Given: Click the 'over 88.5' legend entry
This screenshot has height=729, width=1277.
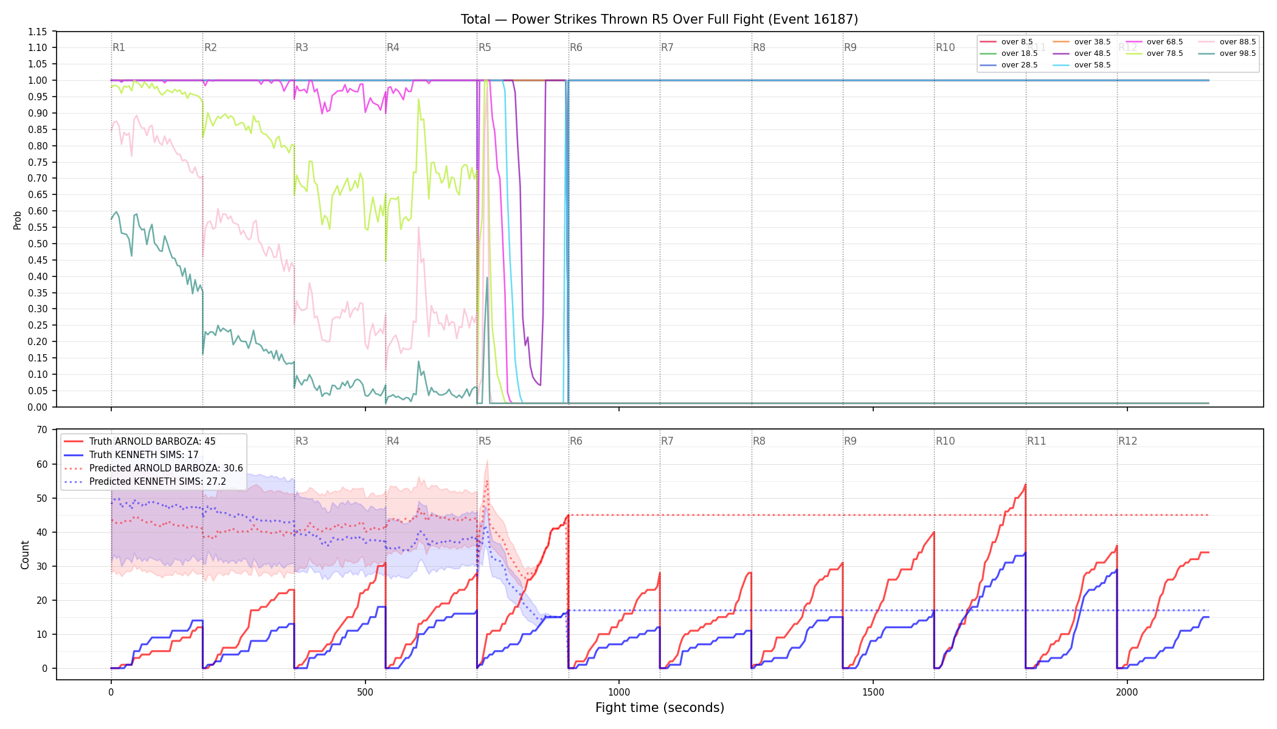Looking at the screenshot, I should pos(1227,42).
